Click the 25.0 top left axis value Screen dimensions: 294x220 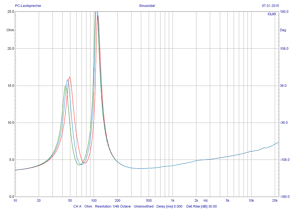(x=11, y=12)
